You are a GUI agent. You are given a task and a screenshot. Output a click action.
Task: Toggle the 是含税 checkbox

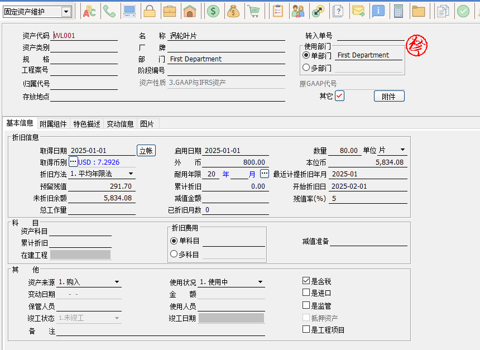pos(306,281)
